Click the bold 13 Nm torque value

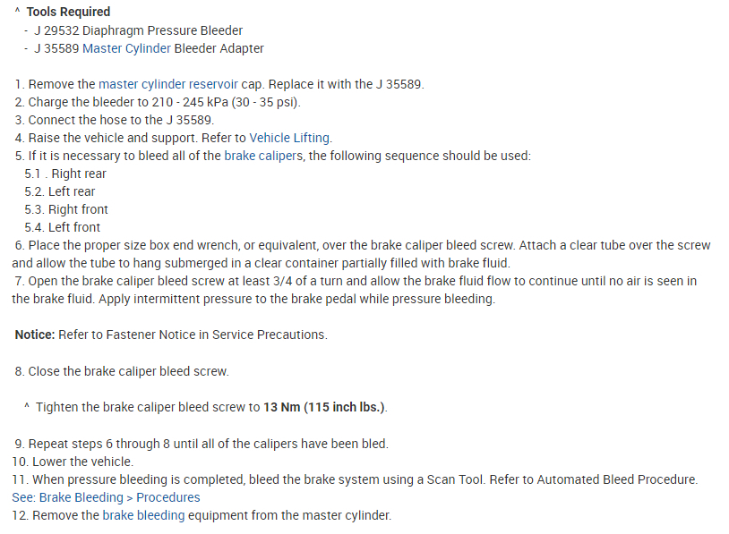(280, 407)
